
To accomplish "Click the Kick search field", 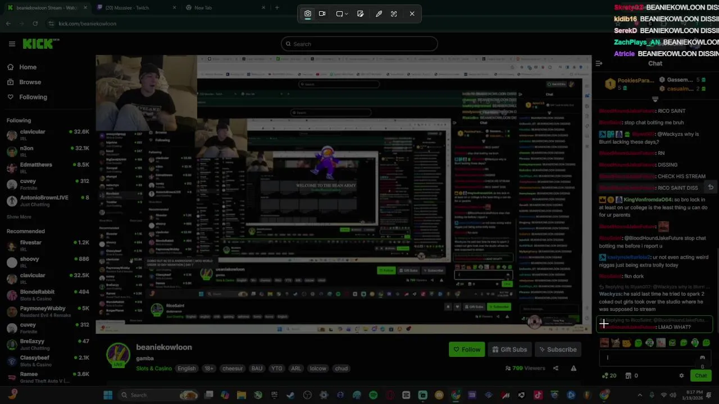I will 359,44.
